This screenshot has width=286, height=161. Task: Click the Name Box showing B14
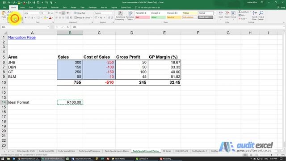(x=25, y=27)
